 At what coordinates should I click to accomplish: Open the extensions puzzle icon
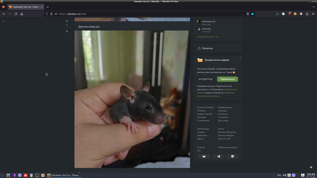pyautogui.click(x=307, y=14)
